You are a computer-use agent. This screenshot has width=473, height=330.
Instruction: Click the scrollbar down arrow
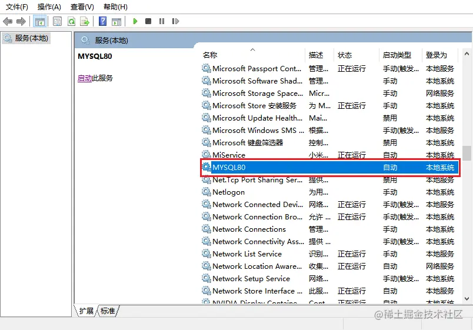pyautogui.click(x=467, y=299)
